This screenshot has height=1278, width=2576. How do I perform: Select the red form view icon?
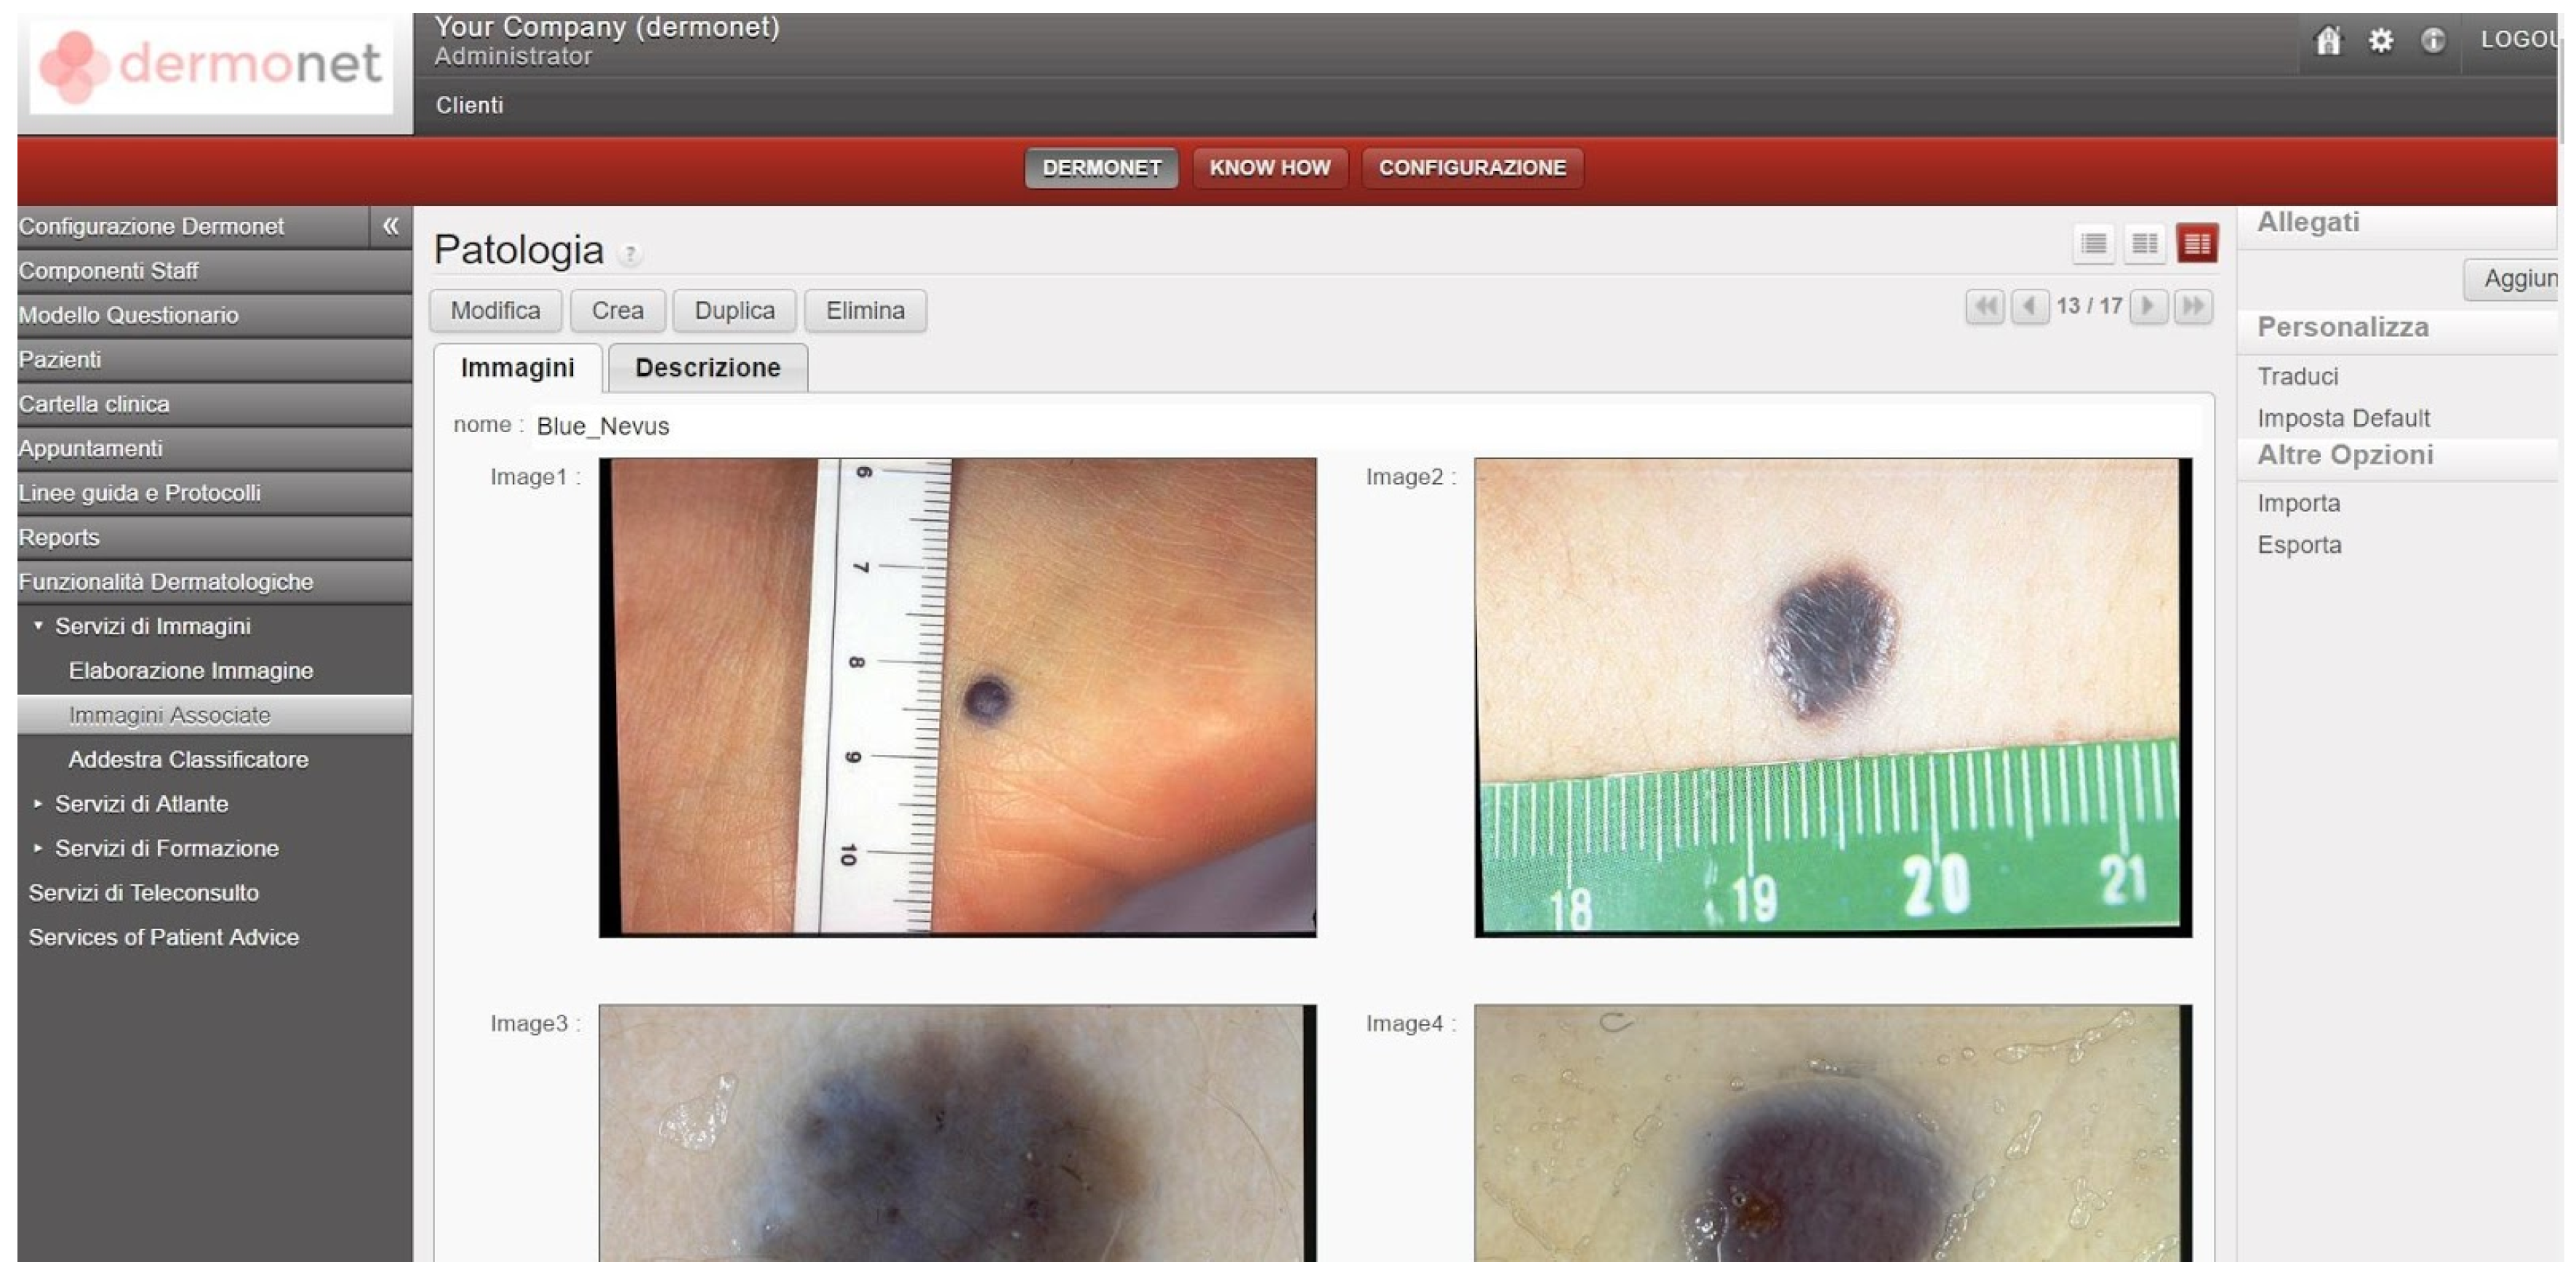[x=2196, y=244]
